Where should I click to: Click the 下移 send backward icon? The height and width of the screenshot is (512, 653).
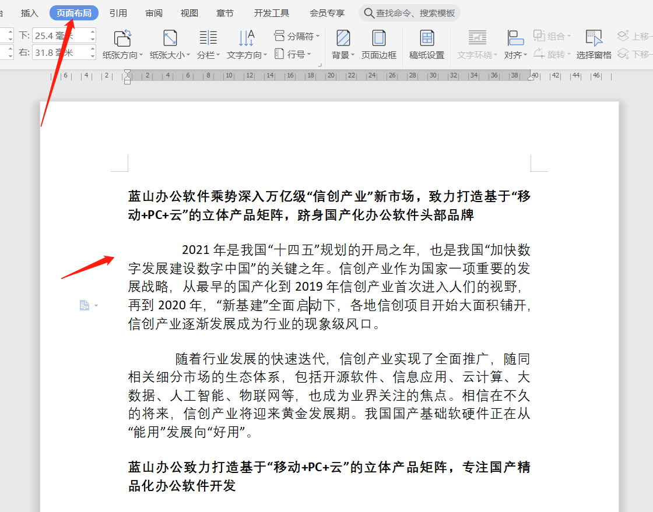(623, 54)
